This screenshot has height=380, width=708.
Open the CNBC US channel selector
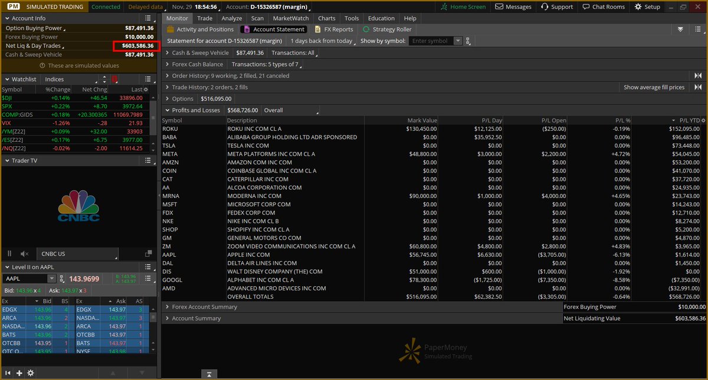tap(77, 254)
